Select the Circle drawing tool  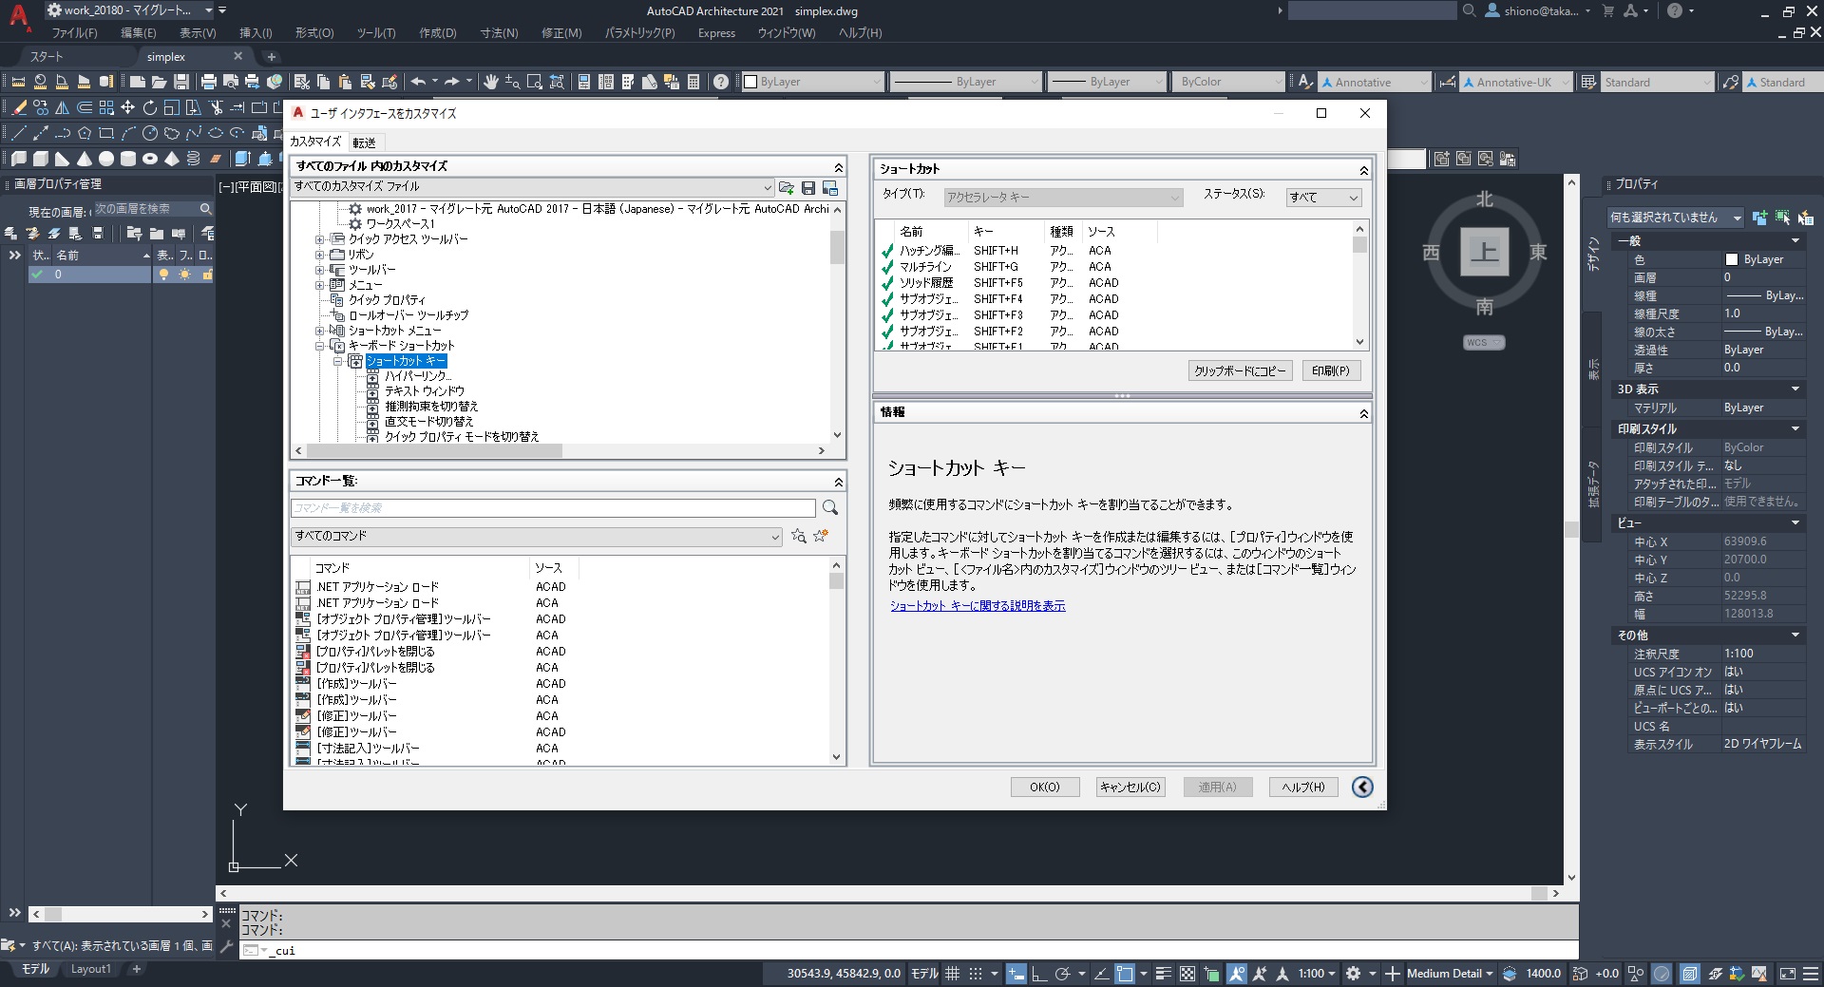[149, 133]
